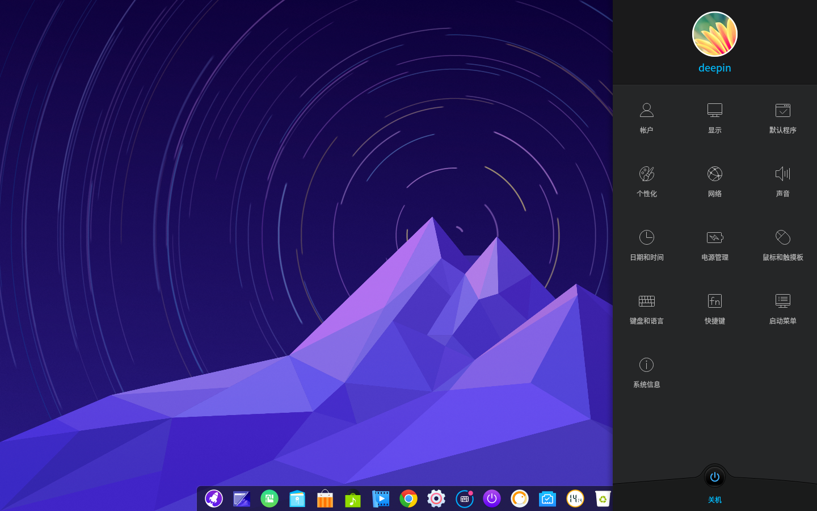Launch the orange shopping bag Deepin Store
Image resolution: width=817 pixels, height=511 pixels.
[325, 499]
